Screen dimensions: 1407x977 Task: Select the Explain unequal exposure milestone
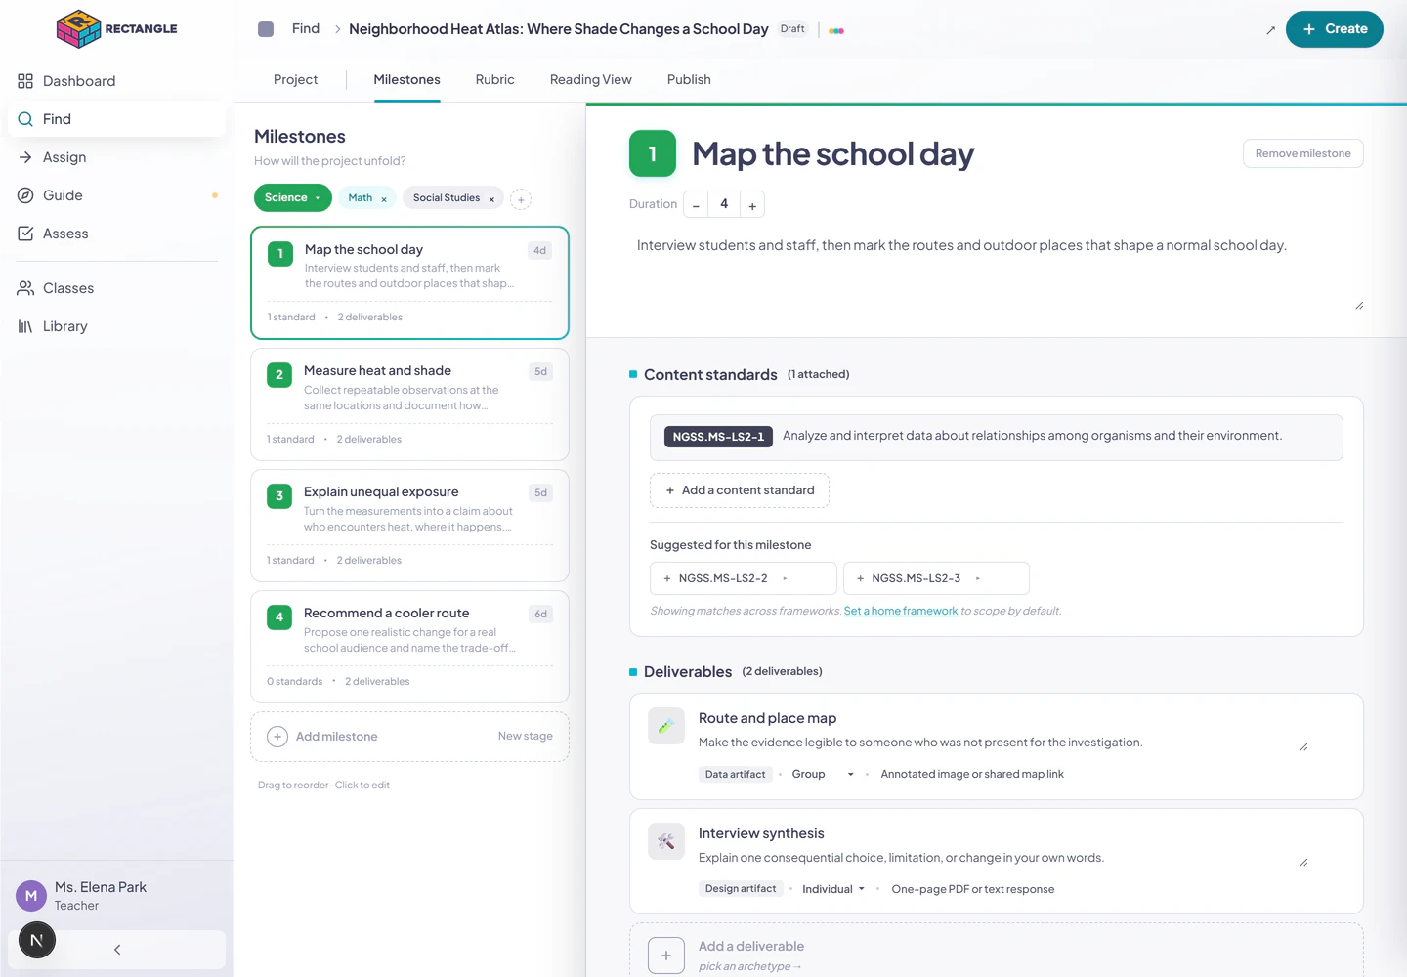(x=409, y=526)
